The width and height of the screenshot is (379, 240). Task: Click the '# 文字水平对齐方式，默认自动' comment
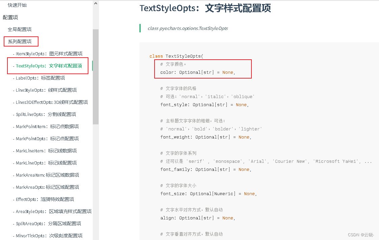click(191, 210)
